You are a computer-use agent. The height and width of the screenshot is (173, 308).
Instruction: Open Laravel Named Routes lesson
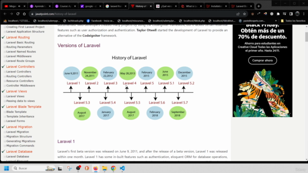pyautogui.click(x=21, y=51)
